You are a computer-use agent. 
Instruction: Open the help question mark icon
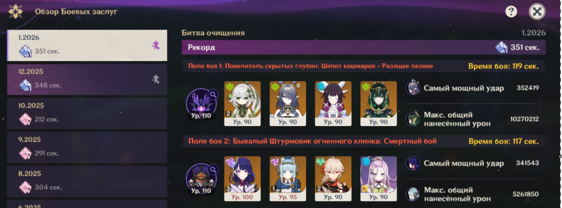(x=511, y=12)
